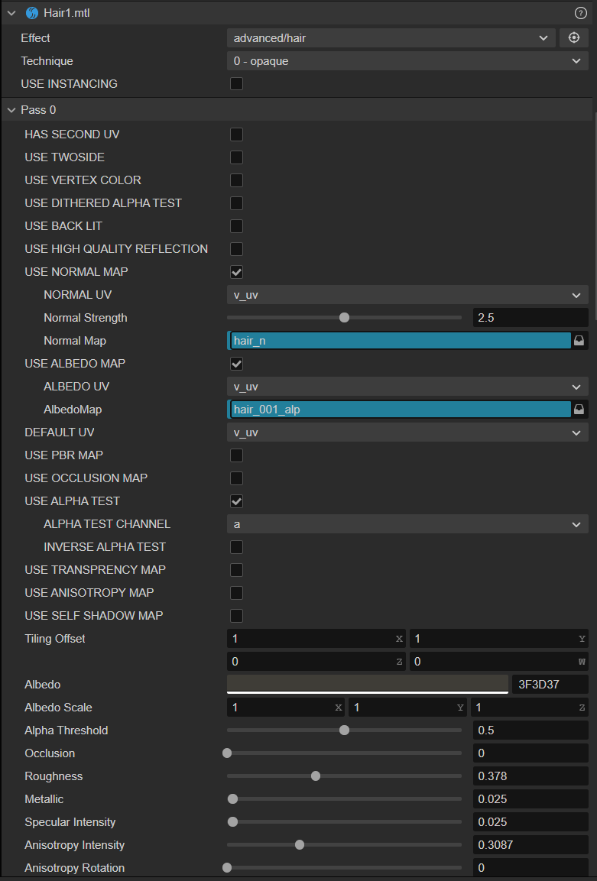Collapse the Hair1.mtl header section
The image size is (597, 881).
[x=11, y=13]
